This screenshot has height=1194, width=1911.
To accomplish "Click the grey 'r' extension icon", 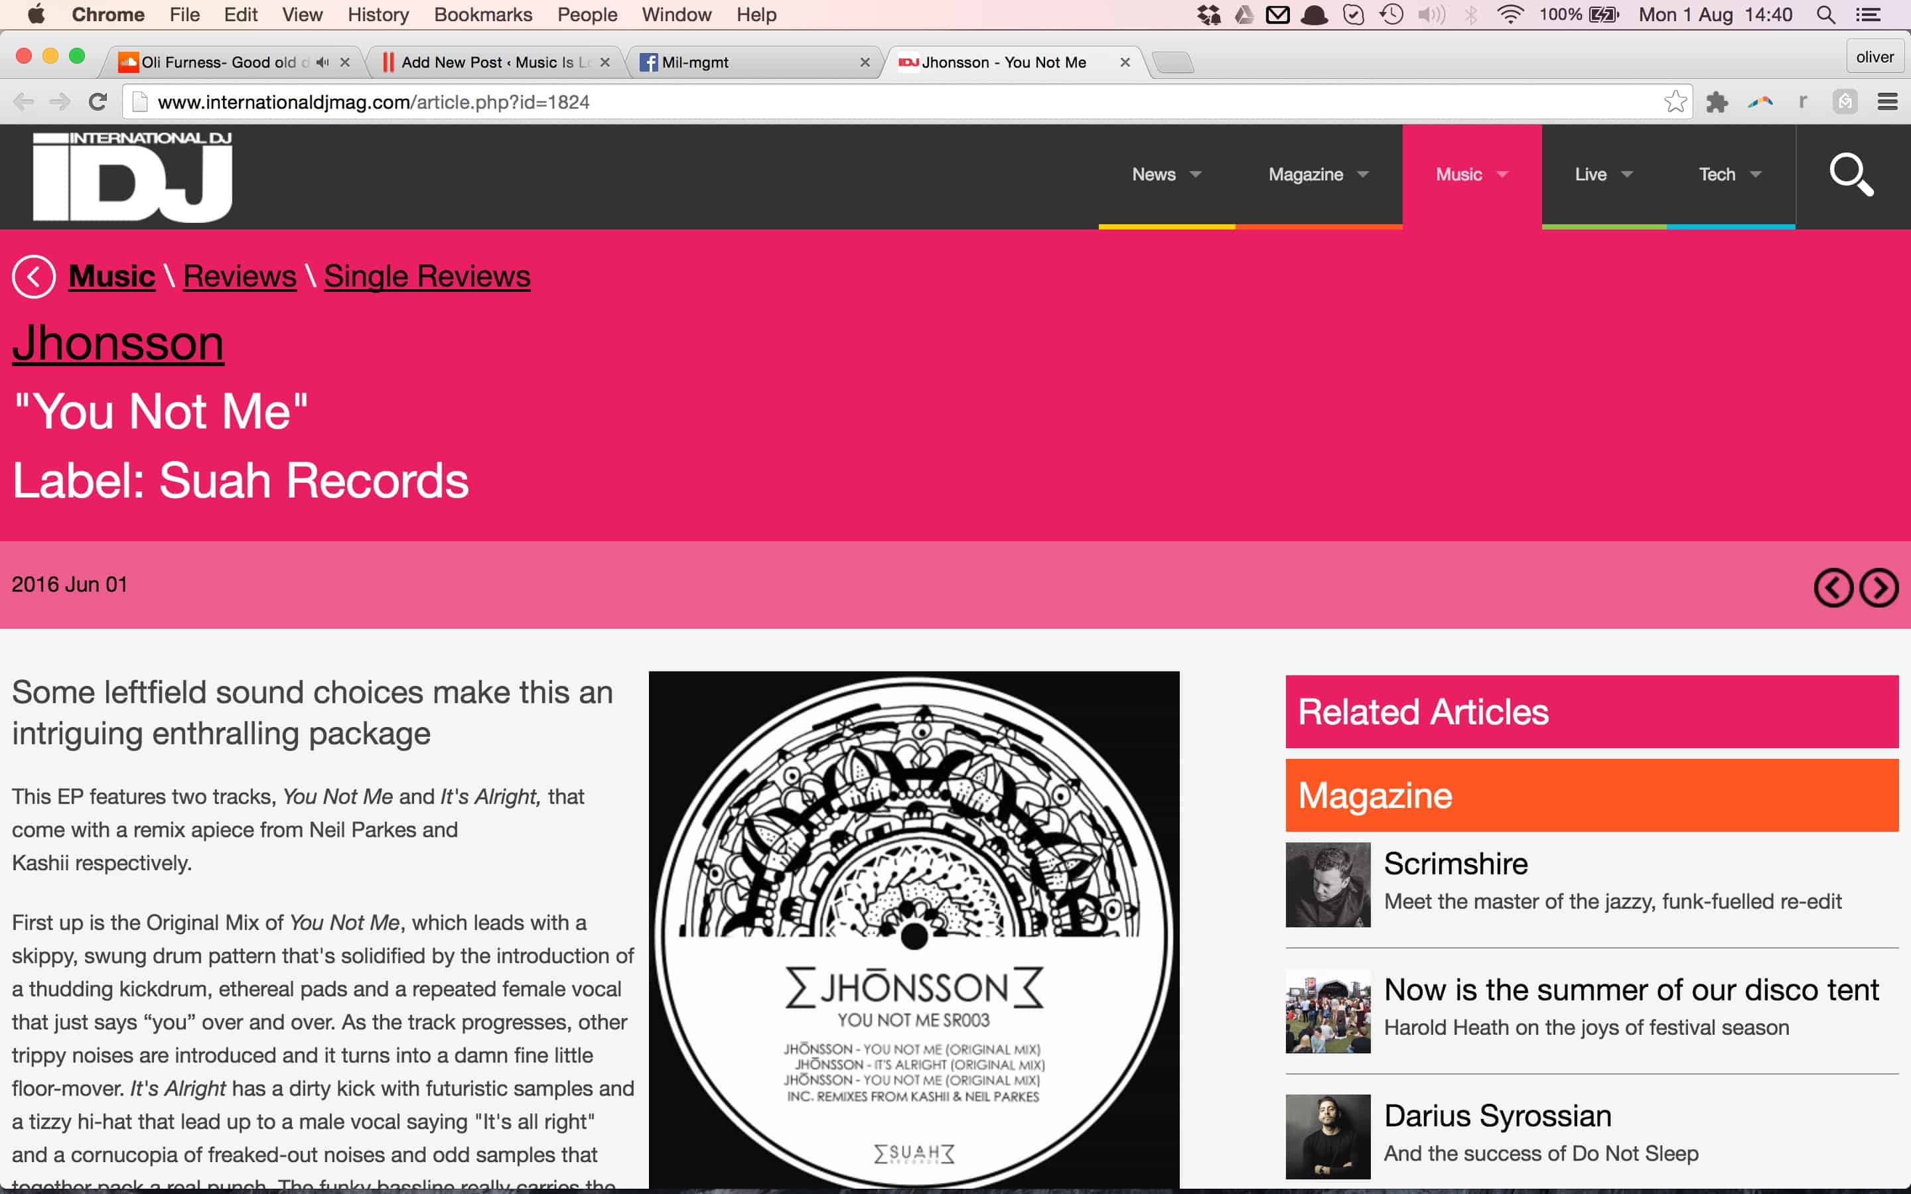I will (x=1802, y=102).
